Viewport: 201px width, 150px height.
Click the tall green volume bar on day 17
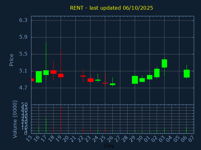tap(46, 126)
